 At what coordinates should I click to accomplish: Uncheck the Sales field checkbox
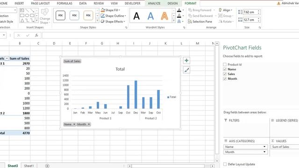(225, 74)
